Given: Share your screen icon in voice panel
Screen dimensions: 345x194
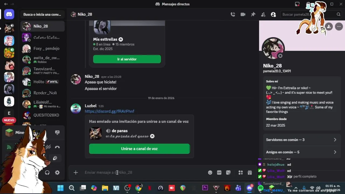Looking at the screenshot, I should (57, 132).
